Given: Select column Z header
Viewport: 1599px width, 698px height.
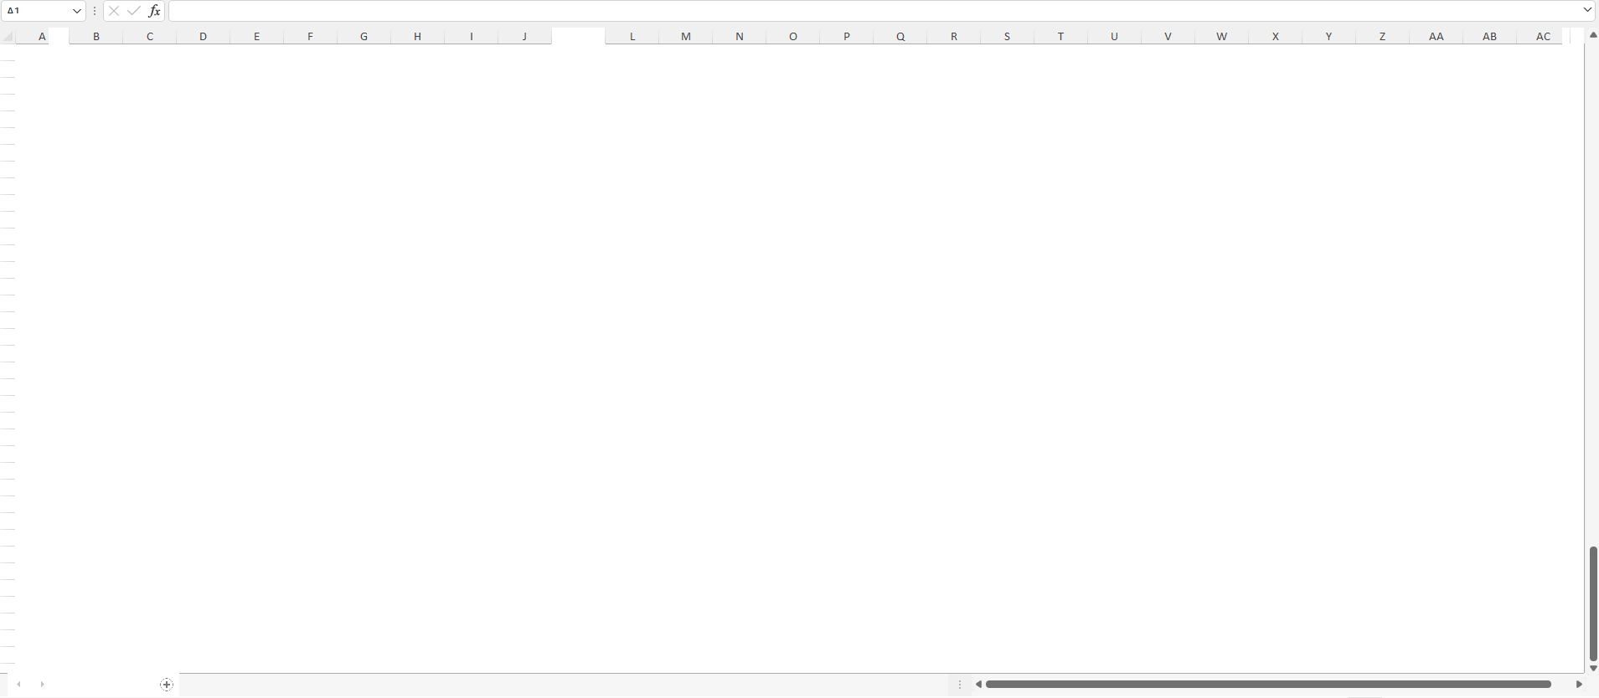Looking at the screenshot, I should (x=1383, y=36).
